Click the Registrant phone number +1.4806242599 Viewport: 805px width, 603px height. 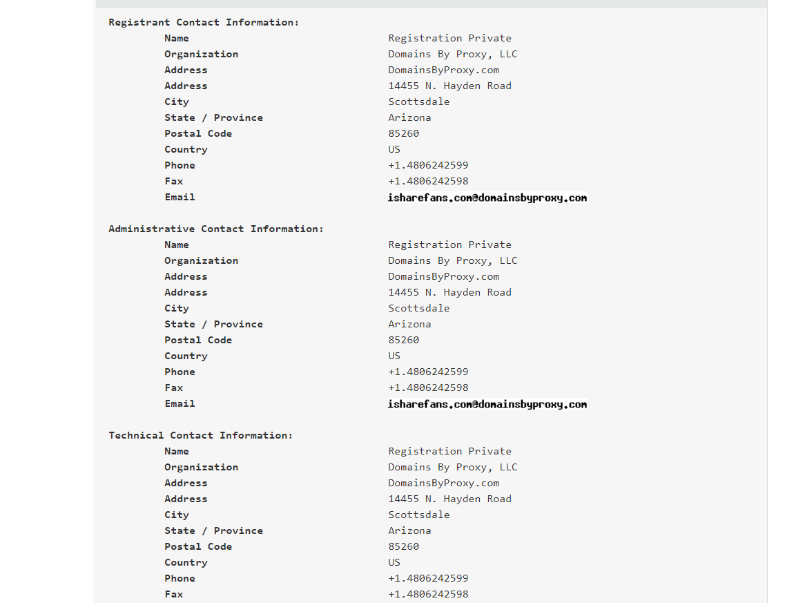click(428, 165)
